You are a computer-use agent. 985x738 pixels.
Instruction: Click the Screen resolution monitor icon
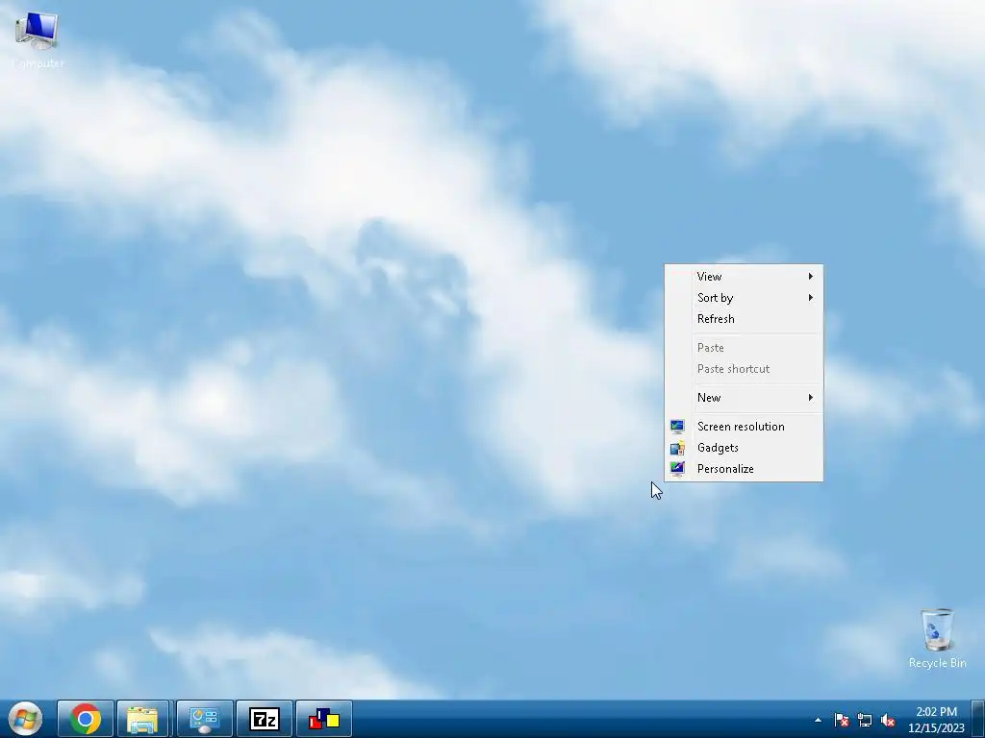[x=677, y=427]
